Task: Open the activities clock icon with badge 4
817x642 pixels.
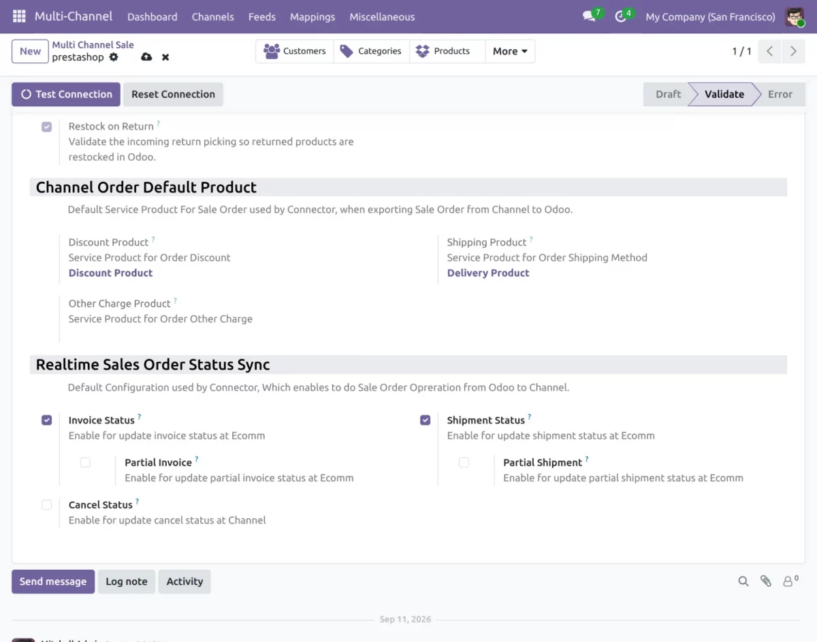Action: 621,16
